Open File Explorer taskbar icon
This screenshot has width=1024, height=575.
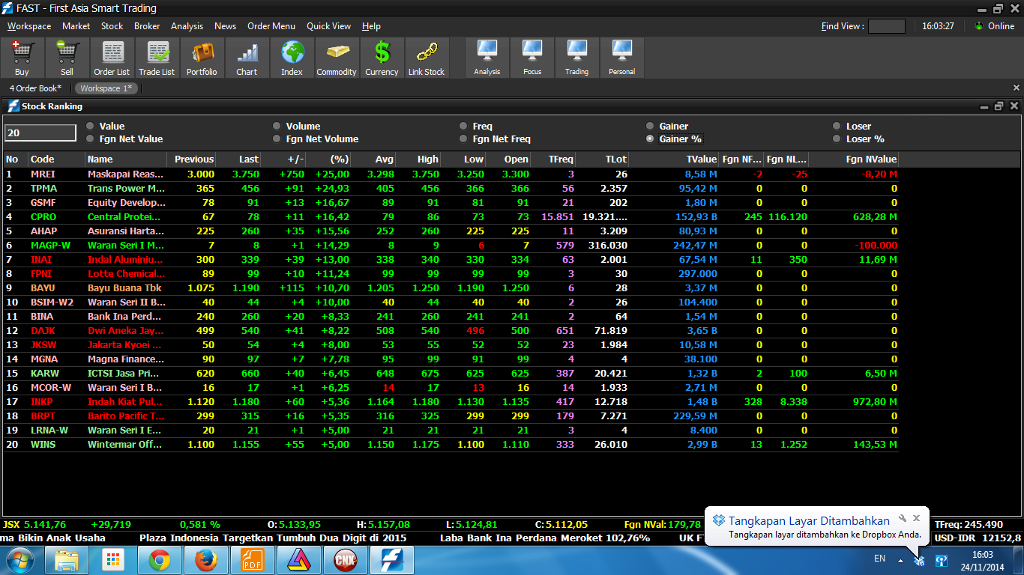pos(67,560)
